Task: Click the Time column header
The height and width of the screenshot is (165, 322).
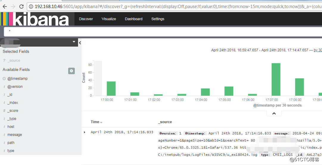Action: 95,122
